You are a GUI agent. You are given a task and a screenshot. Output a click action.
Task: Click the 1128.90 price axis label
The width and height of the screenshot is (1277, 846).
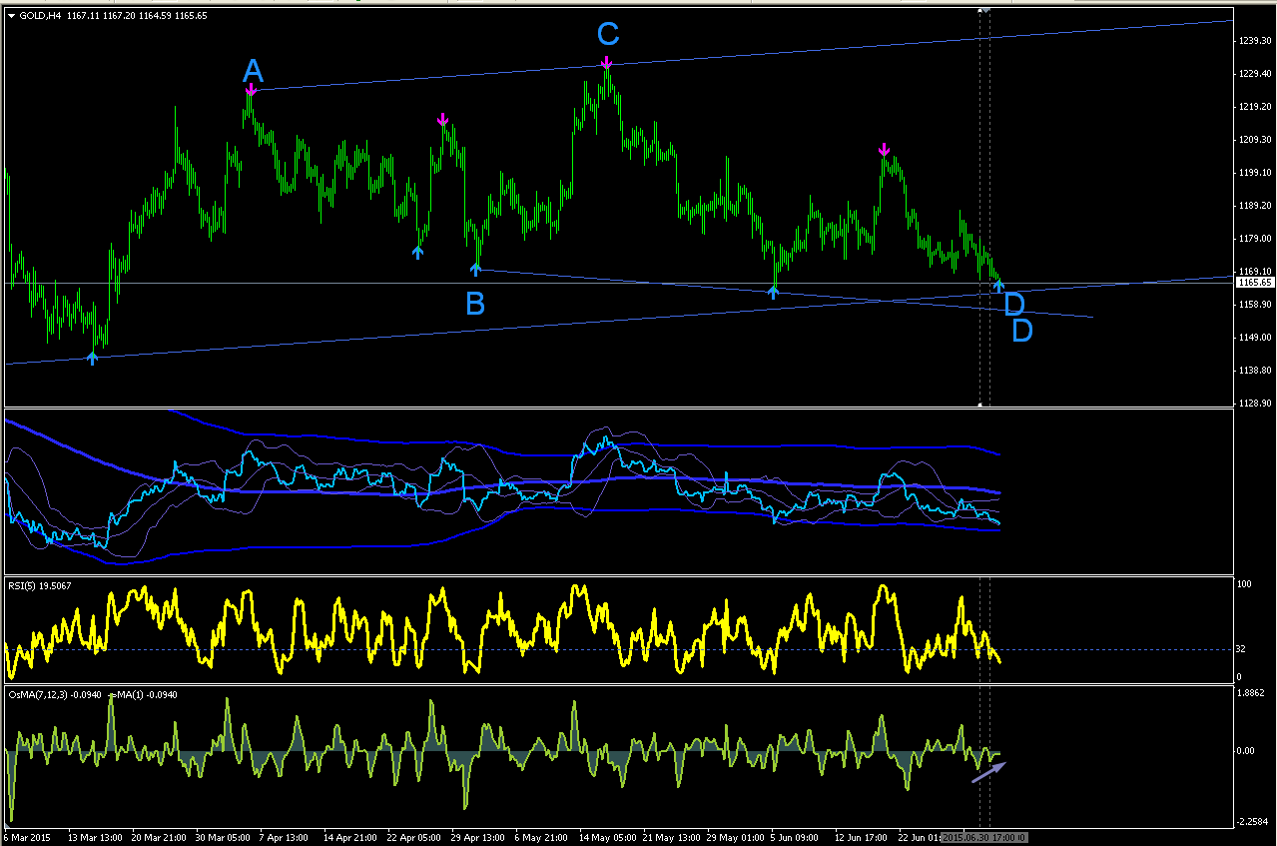coord(1254,404)
